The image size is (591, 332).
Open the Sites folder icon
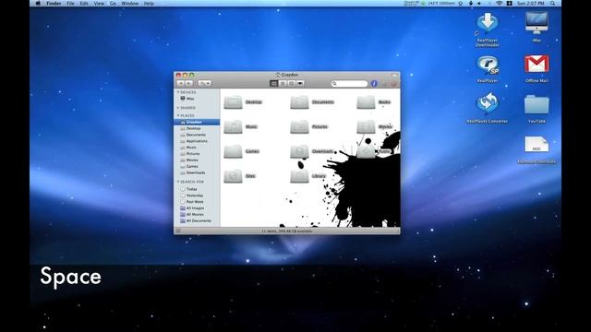[x=233, y=176]
